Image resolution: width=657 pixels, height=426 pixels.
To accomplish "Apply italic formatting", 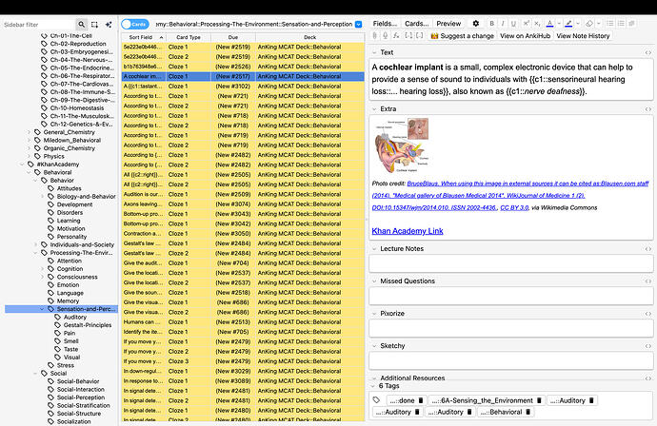I will [503, 24].
